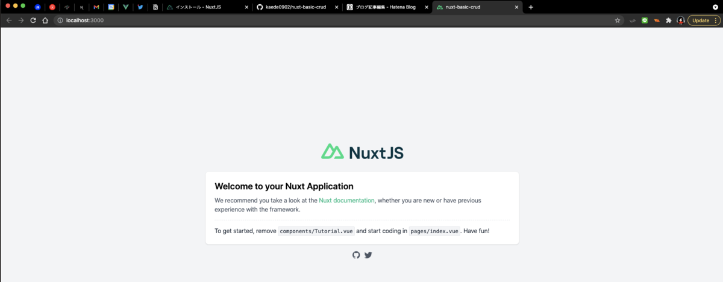This screenshot has width=723, height=282.
Task: Bookmark this page with the star icon
Action: click(618, 20)
